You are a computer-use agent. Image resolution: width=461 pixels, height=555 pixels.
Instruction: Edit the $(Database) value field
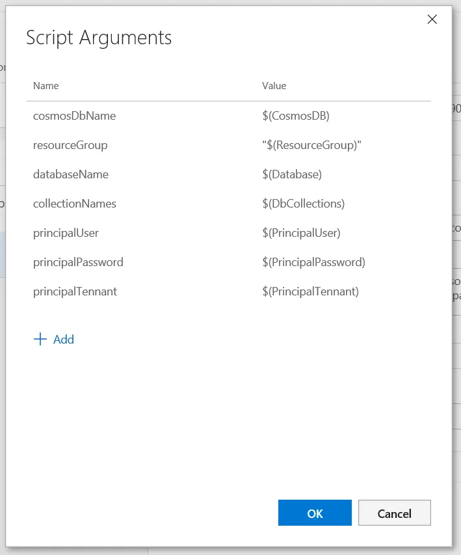pos(292,174)
